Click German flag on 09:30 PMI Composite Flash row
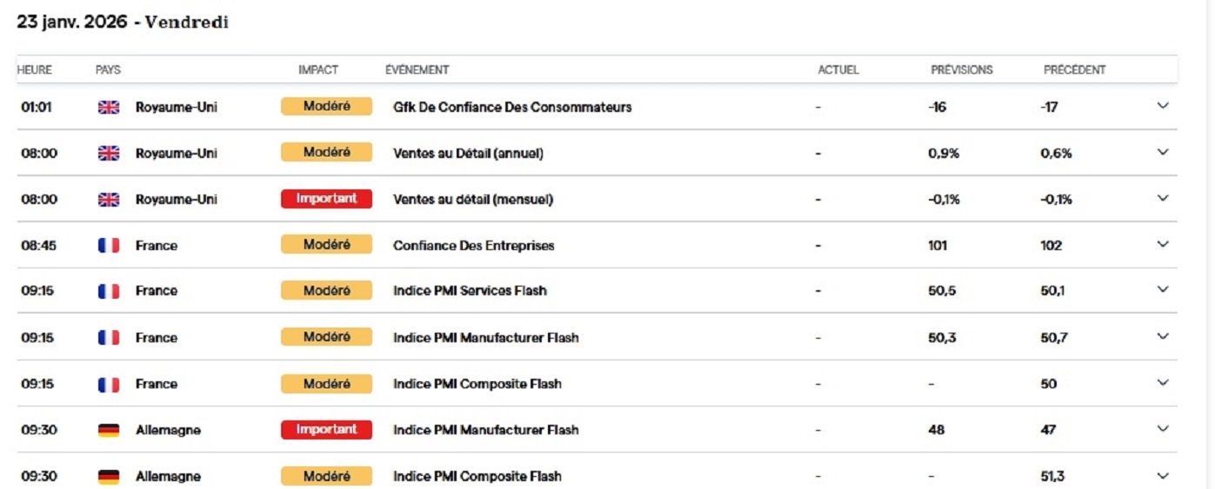 click(108, 476)
